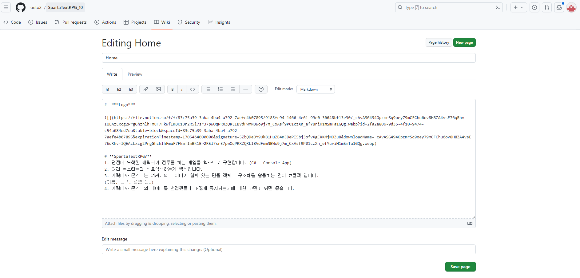
Task: Insert an unordered bullet list
Action: pyautogui.click(x=208, y=89)
